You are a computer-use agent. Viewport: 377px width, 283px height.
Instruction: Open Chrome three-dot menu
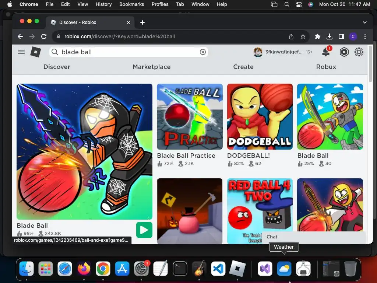coord(365,36)
